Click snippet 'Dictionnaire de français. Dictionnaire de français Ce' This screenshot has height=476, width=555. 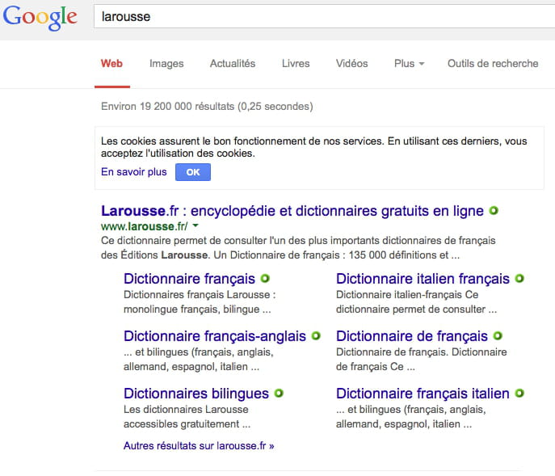[x=421, y=359]
